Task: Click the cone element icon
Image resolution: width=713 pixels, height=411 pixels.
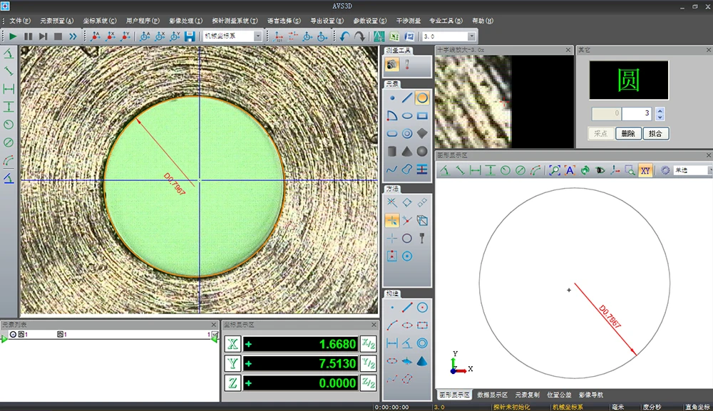Action: click(407, 151)
